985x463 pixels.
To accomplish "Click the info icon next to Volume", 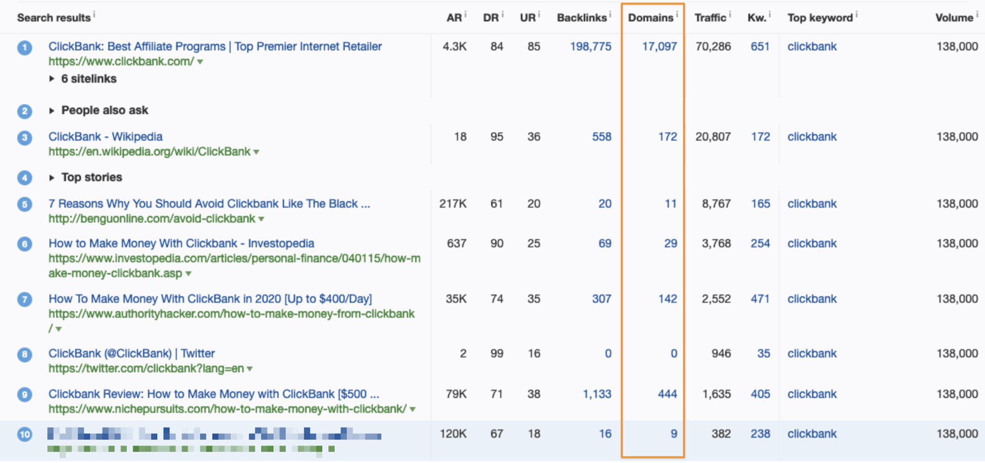I will [x=977, y=14].
